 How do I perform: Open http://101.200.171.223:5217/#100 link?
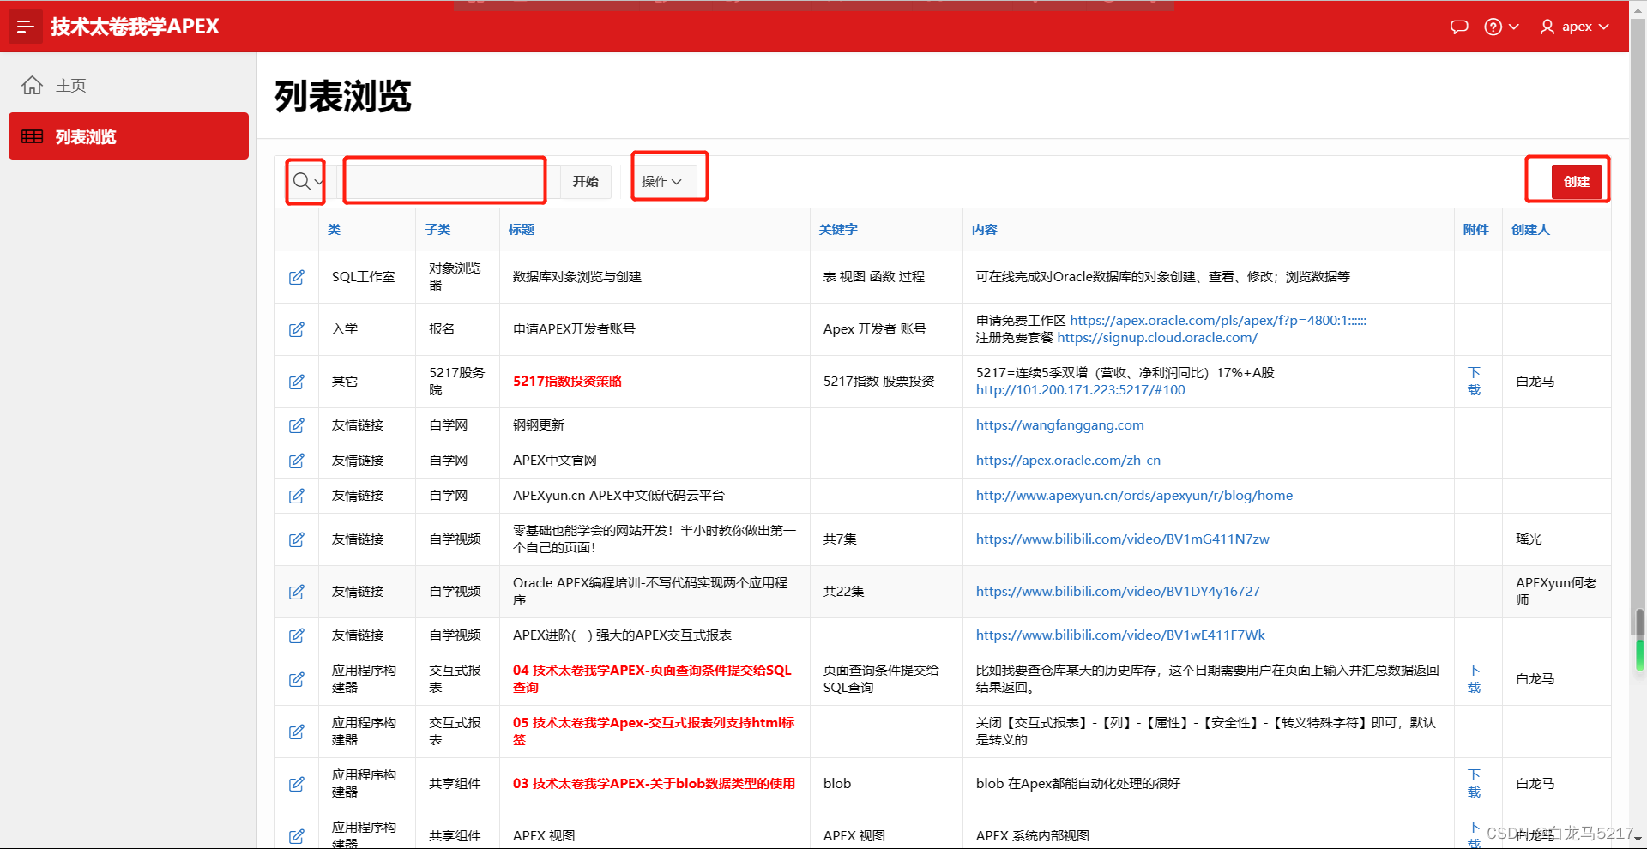click(x=1080, y=390)
